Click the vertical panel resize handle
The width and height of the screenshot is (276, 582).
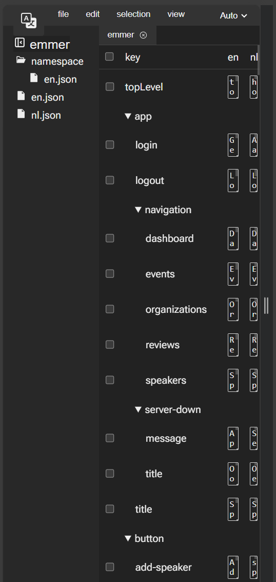266,306
